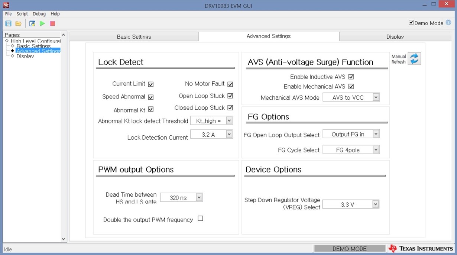
Task: Click the DEMO MODE status indicator
Action: 350,249
